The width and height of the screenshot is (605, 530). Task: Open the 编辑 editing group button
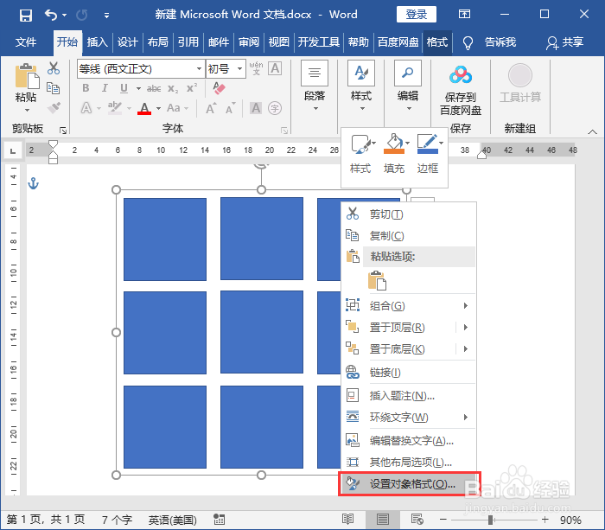coord(408,86)
